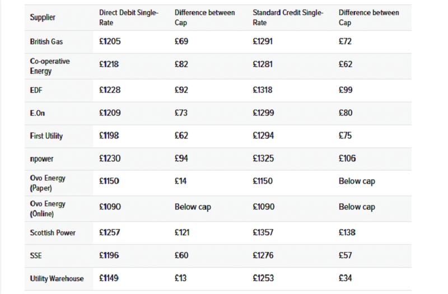Click the npower supplier cell
448x294 pixels.
coord(42,159)
